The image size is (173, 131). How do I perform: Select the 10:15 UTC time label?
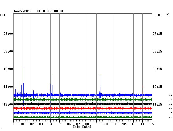(157, 87)
